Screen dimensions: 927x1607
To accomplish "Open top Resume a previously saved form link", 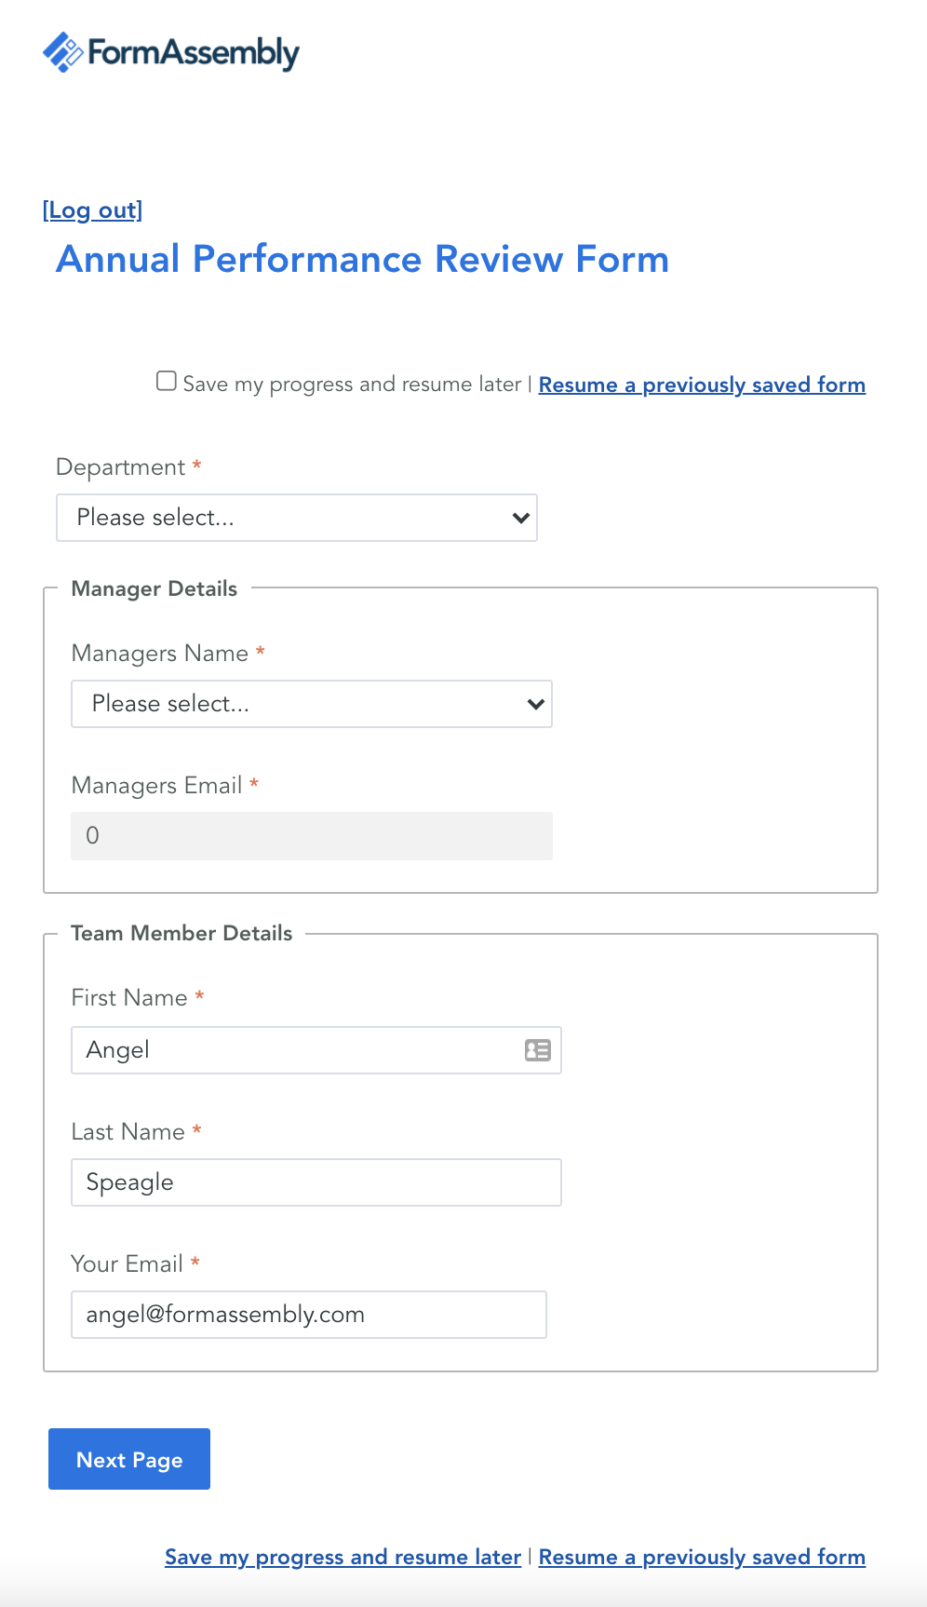I will coord(702,385).
